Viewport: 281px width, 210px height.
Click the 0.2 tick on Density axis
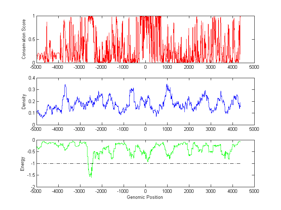pos(32,101)
